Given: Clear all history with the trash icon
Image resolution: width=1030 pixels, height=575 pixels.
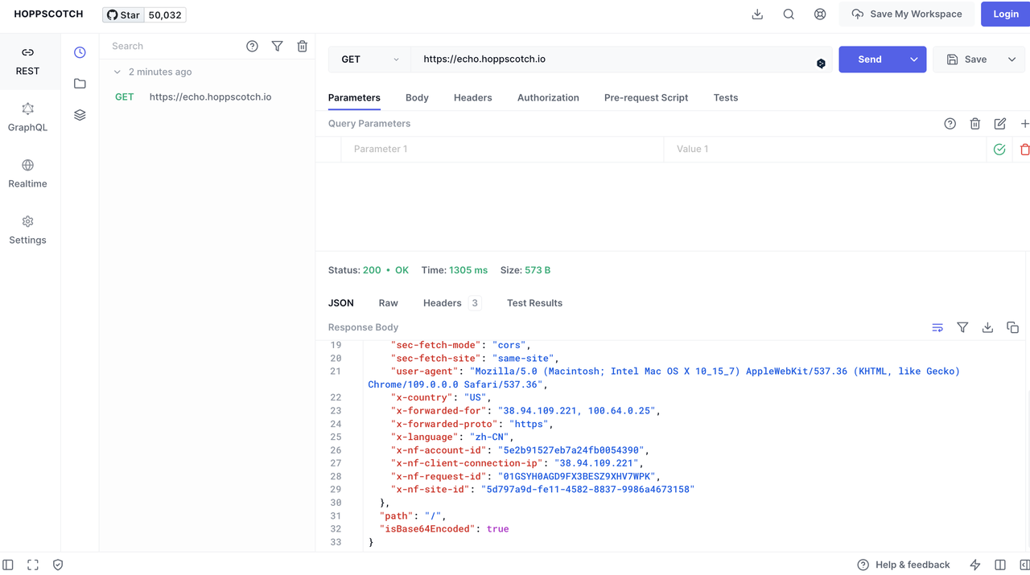Looking at the screenshot, I should click(x=302, y=46).
